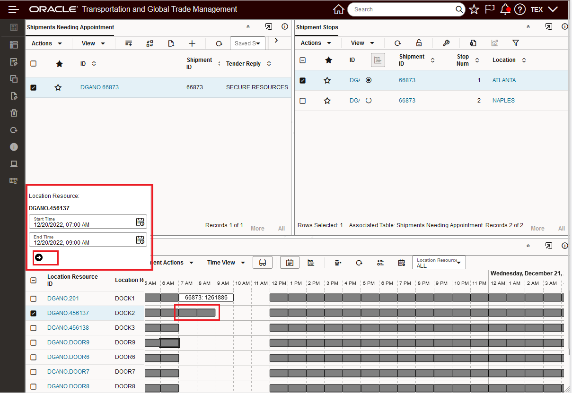Click the Favorites star in the header
This screenshot has width=572, height=393.
click(x=474, y=9)
